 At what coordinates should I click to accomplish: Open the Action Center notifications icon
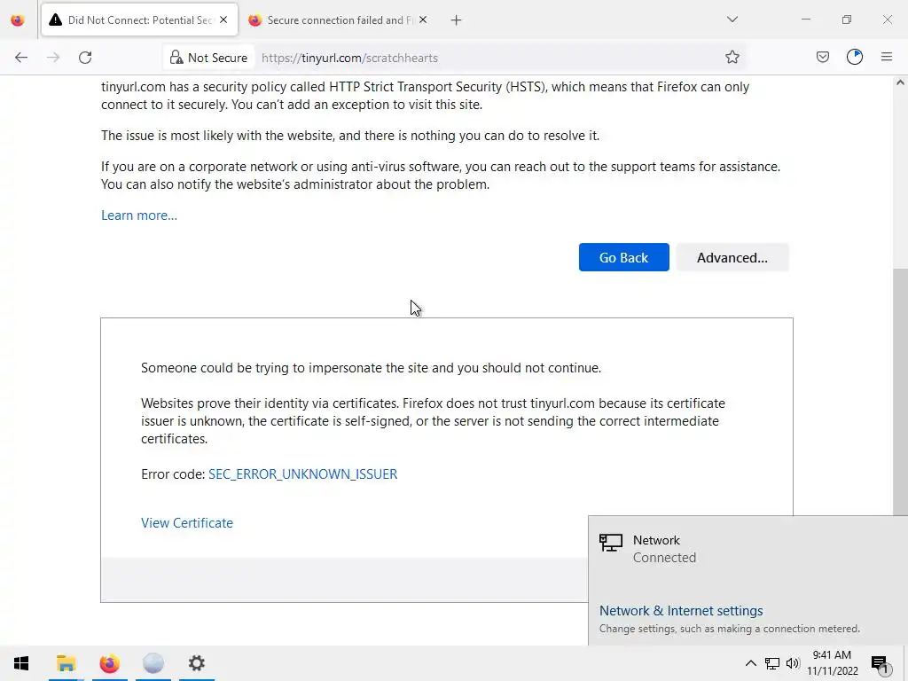[x=881, y=663]
